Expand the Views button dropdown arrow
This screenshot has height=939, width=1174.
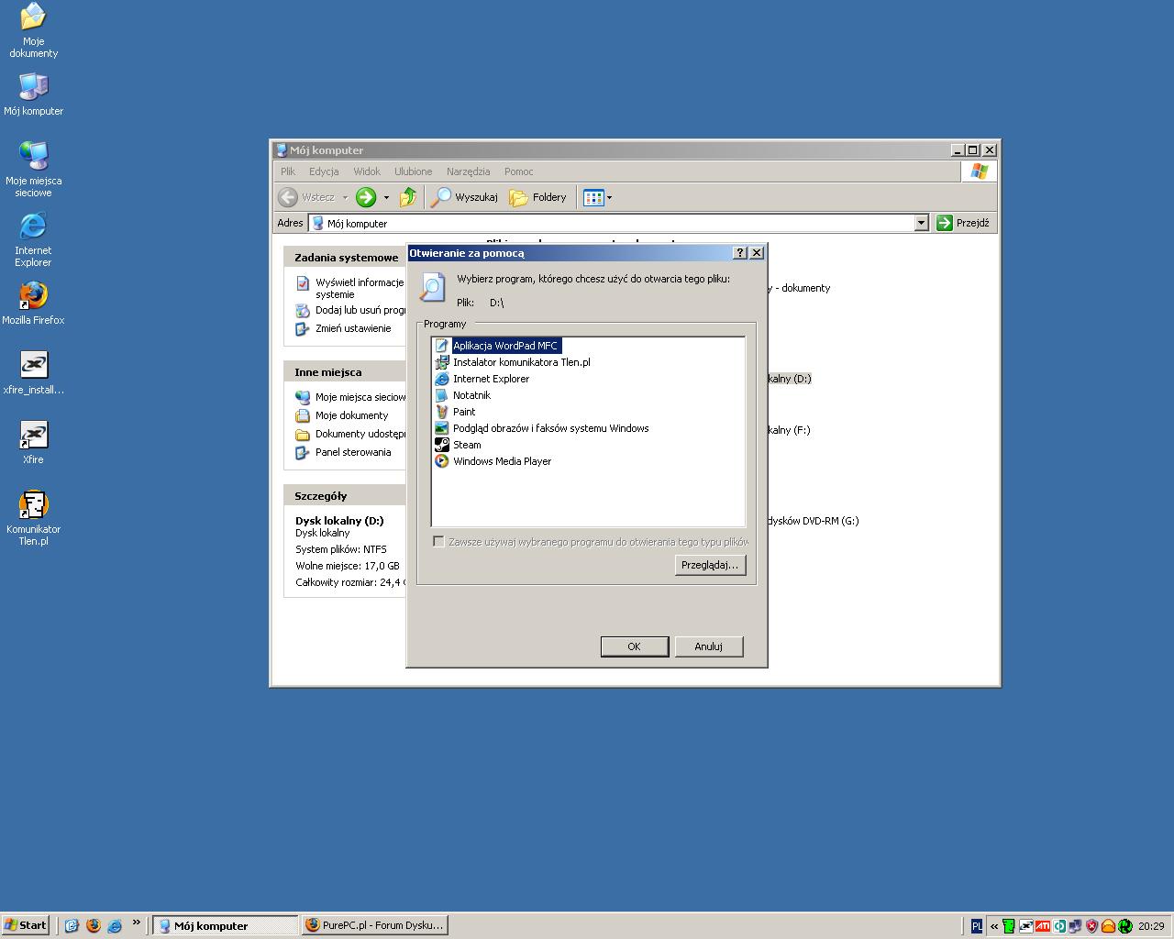(609, 197)
